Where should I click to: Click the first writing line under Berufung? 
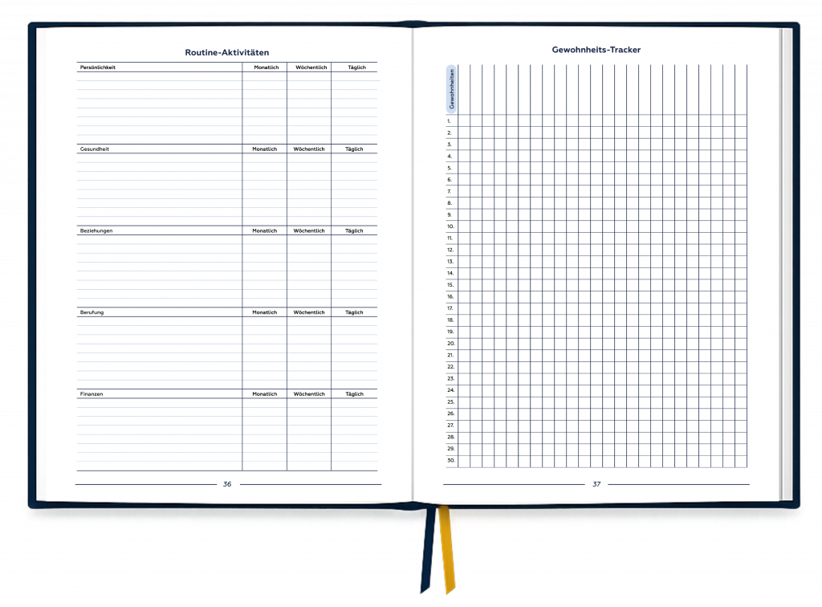(159, 321)
